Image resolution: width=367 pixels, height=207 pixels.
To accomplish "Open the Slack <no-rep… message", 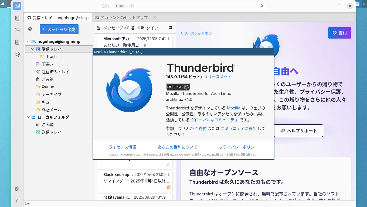I will 135,181.
